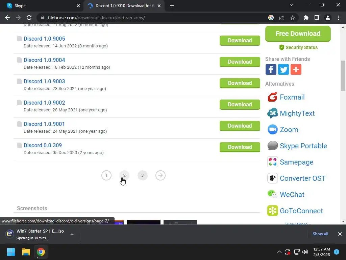Open the notification badge in the taskbar
Viewport: 346px width, 260px height.
point(337,252)
